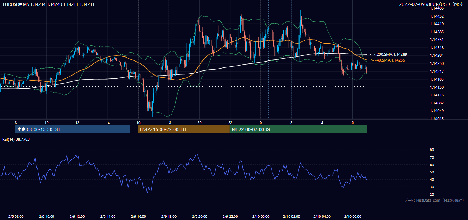Image resolution: width=468 pixels, height=220 pixels.
Task: Click the bottom date label 2/9 08:00
Action: tap(16, 216)
